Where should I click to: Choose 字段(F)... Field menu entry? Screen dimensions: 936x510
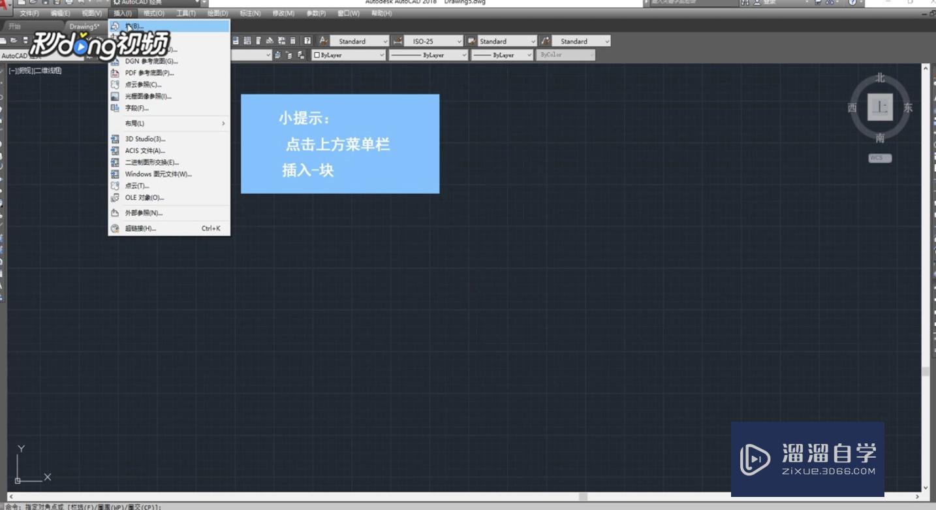pos(169,108)
